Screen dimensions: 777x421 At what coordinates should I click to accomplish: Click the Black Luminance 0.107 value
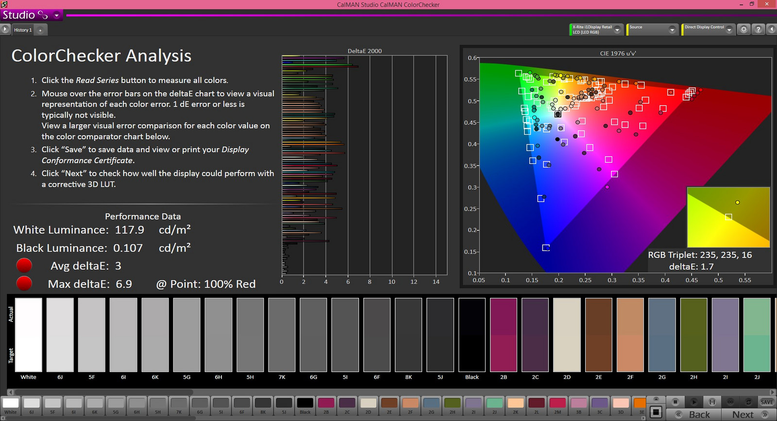(x=128, y=248)
